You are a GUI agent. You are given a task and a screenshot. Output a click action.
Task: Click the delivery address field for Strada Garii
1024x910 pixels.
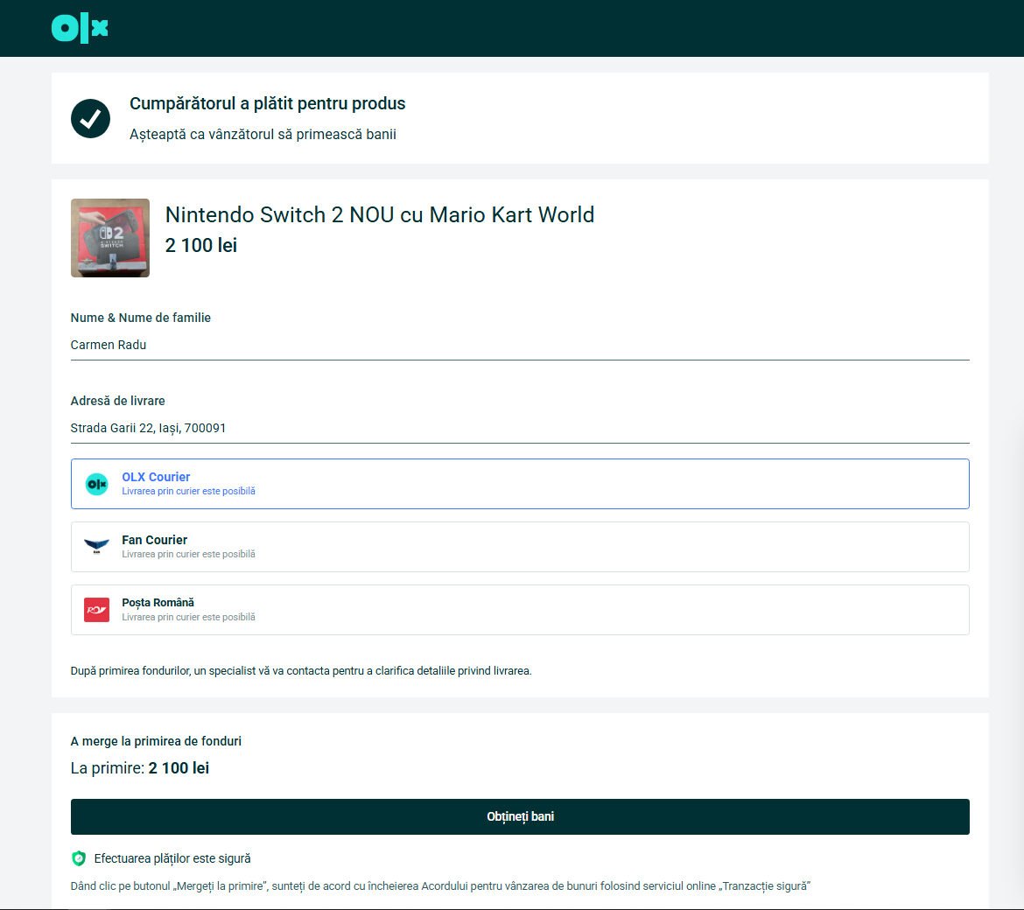(x=520, y=428)
